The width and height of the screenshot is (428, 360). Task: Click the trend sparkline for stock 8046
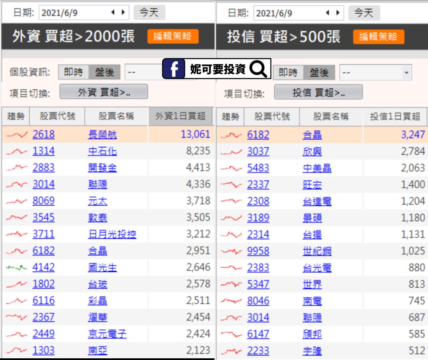click(231, 301)
